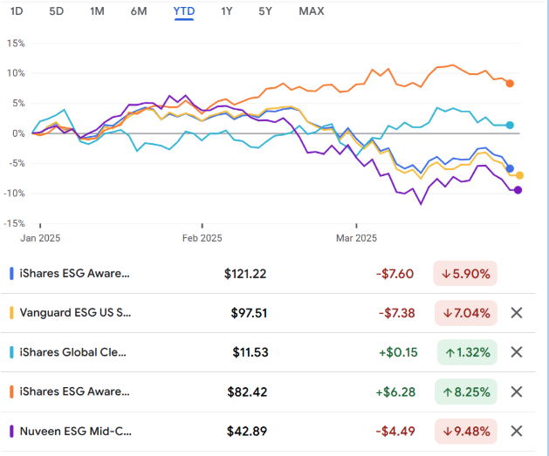Select the 5D time range
The image size is (549, 456).
click(56, 11)
